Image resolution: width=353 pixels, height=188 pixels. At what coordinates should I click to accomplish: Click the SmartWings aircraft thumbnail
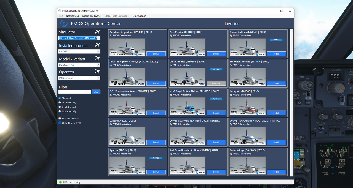(248, 165)
